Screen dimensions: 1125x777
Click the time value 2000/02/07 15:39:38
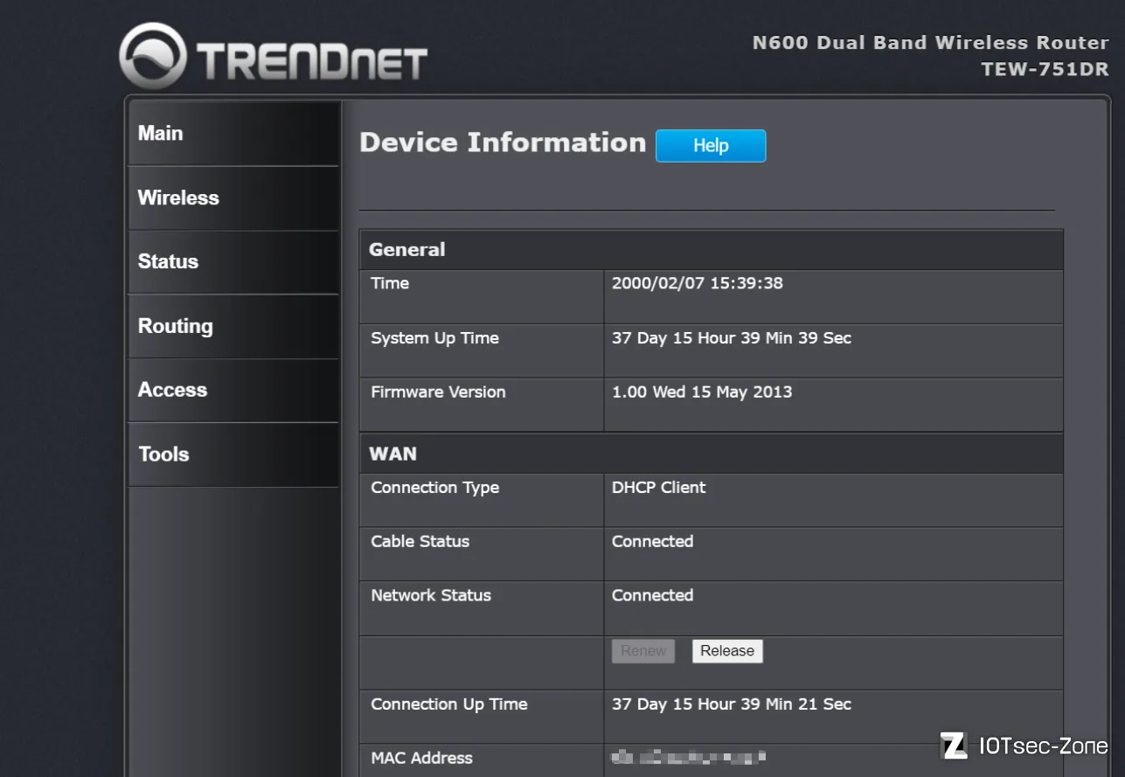[x=698, y=283]
